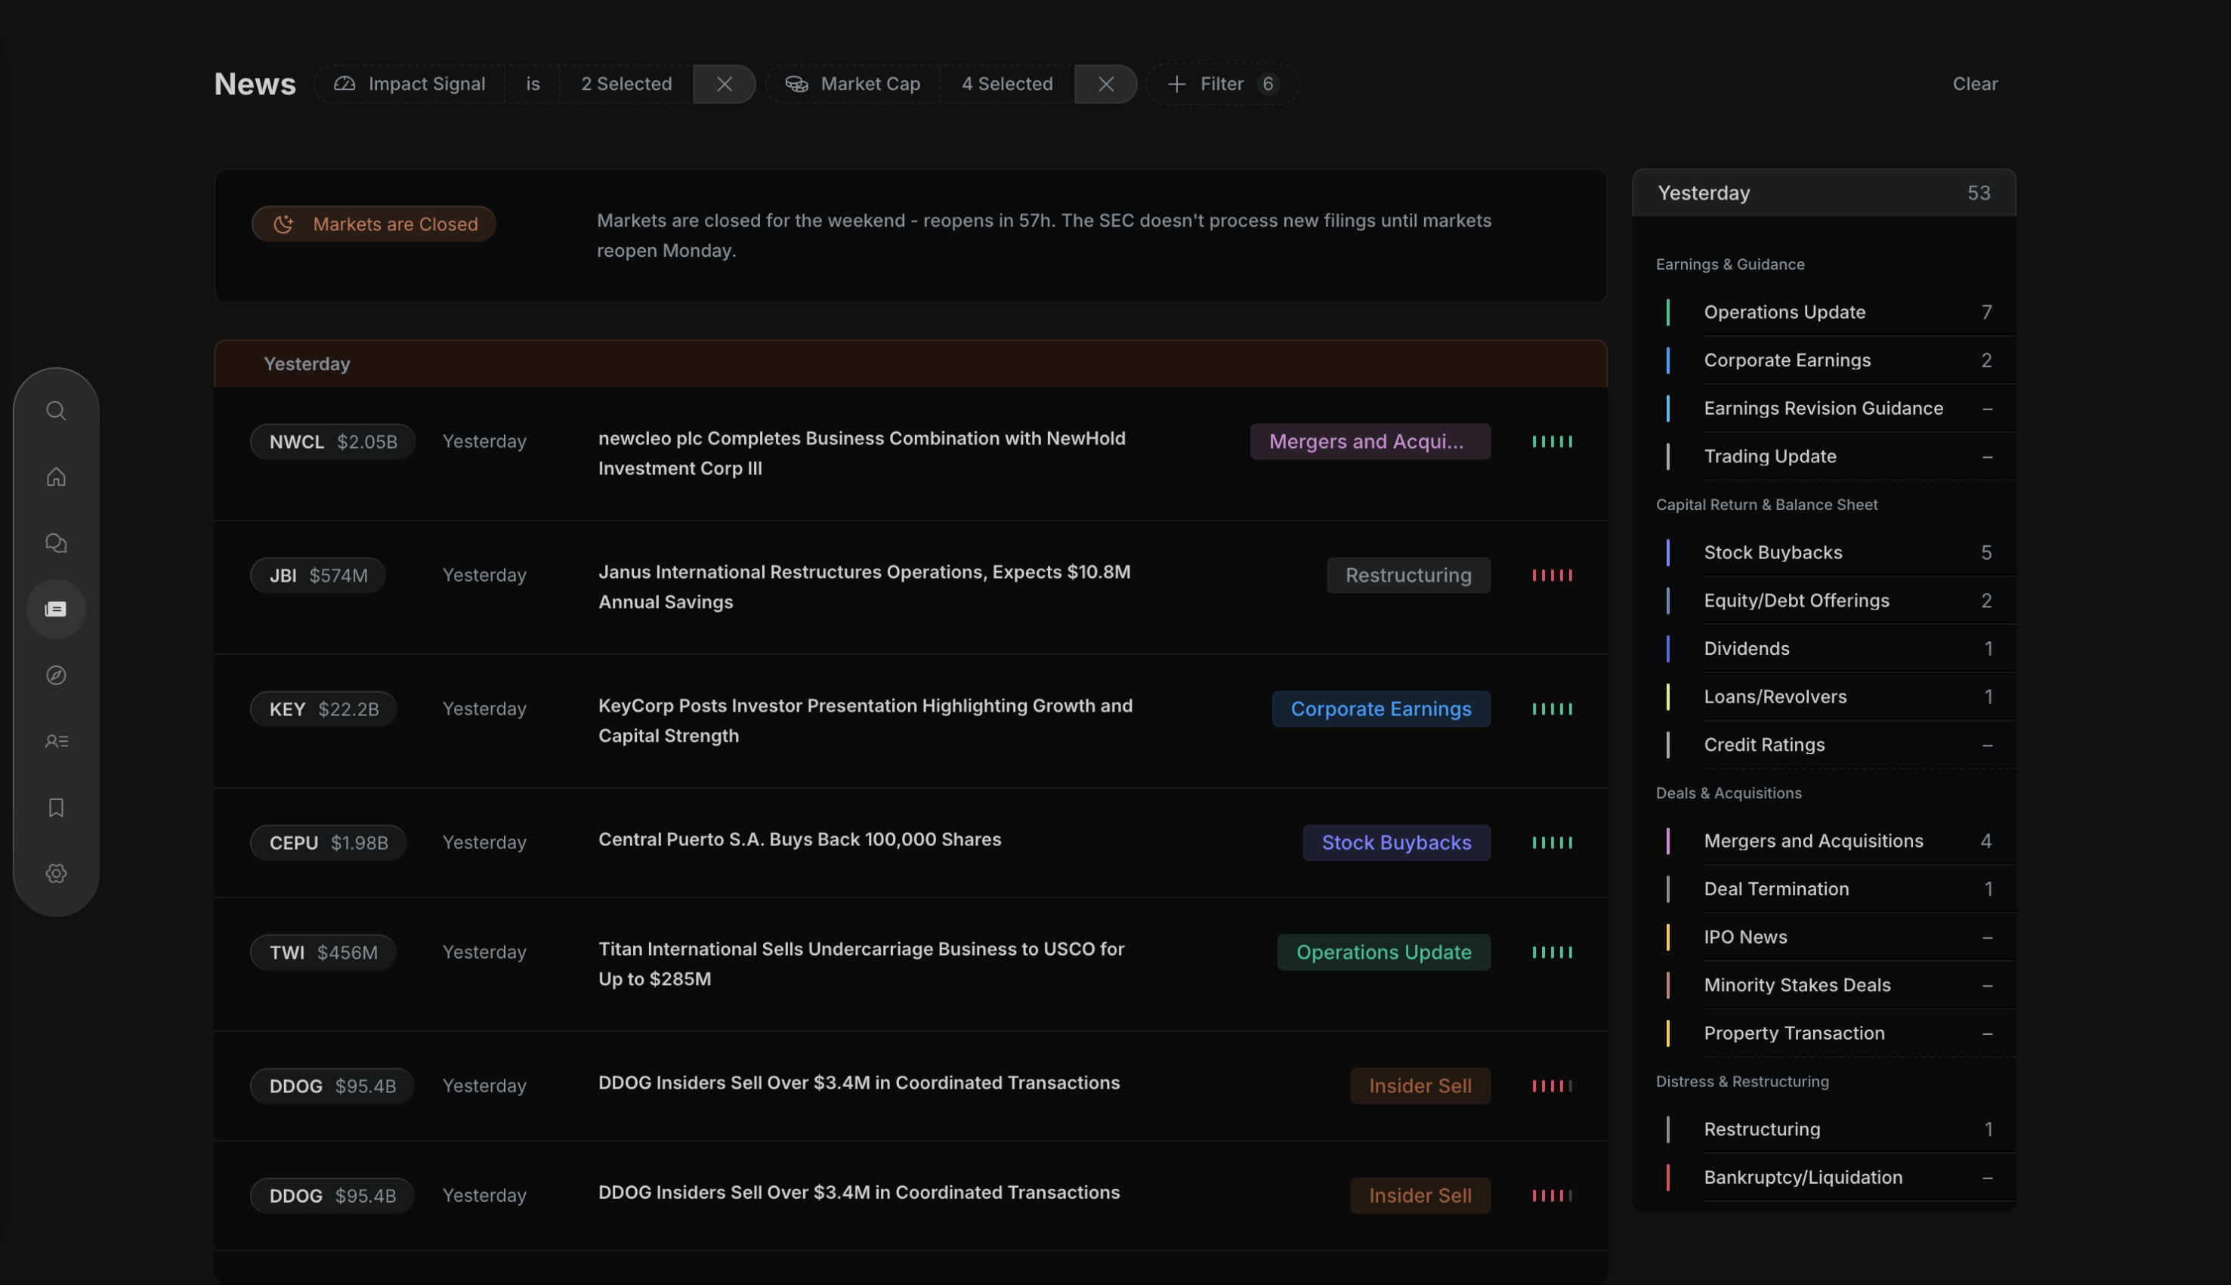Click the KEY $22.2B ticker chip

tap(323, 709)
